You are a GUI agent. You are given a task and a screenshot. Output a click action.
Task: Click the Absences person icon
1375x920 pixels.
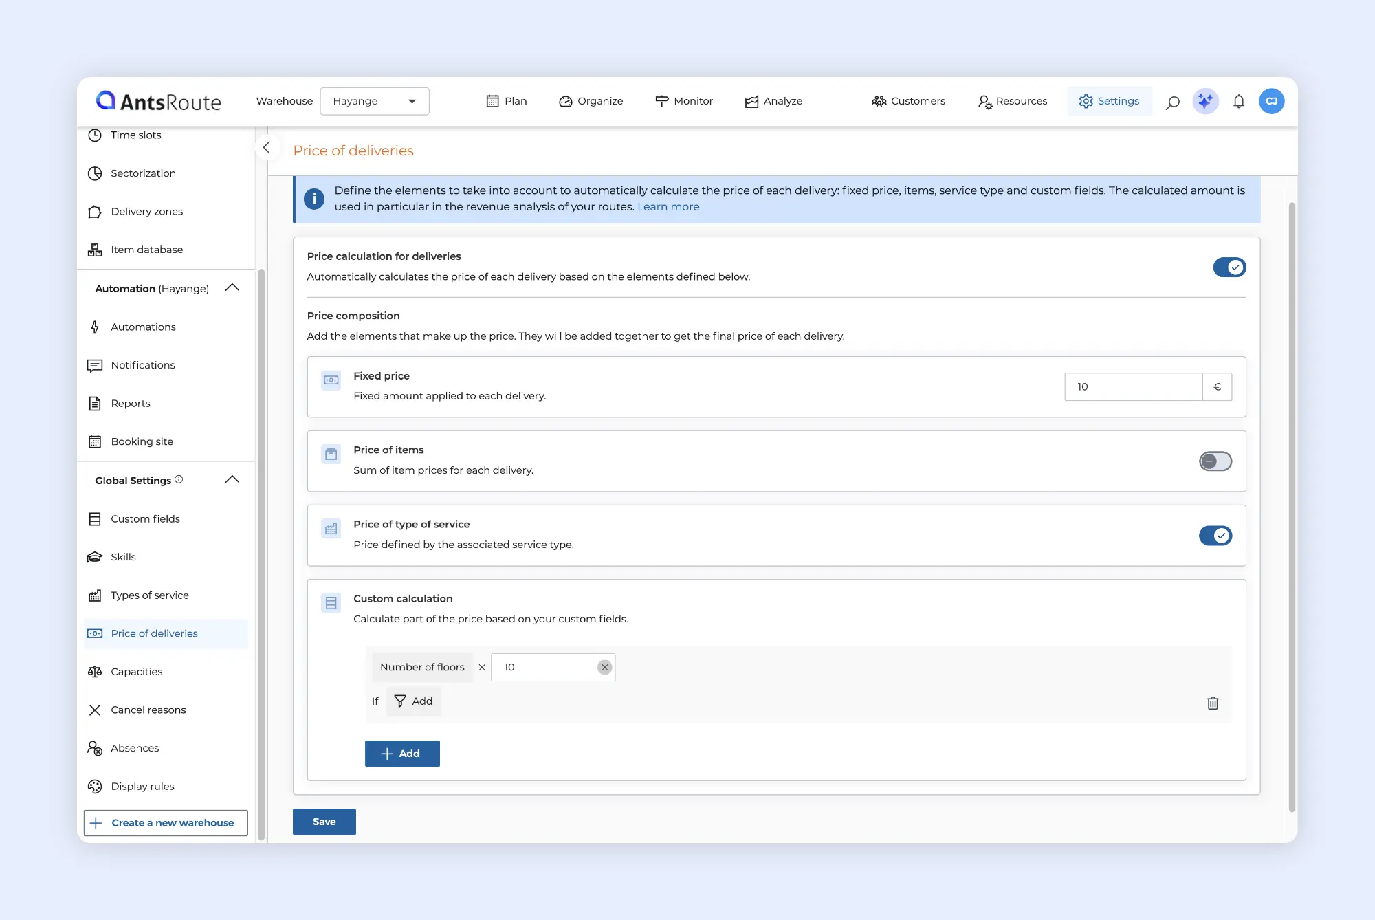(x=95, y=748)
